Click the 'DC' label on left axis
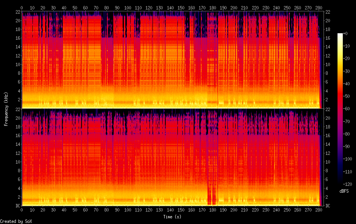The image size is (356, 224). tap(17, 206)
